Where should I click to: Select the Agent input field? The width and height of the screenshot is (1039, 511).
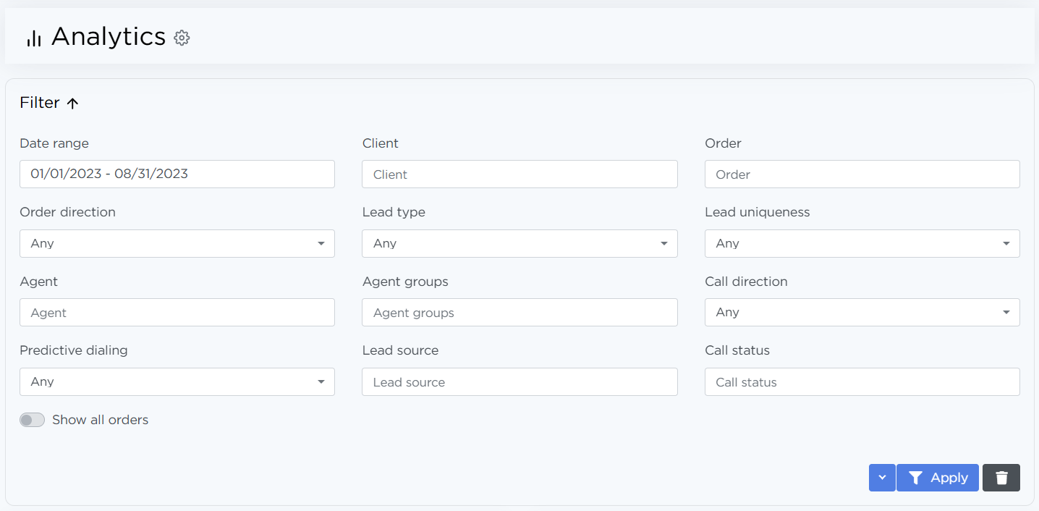click(x=177, y=313)
